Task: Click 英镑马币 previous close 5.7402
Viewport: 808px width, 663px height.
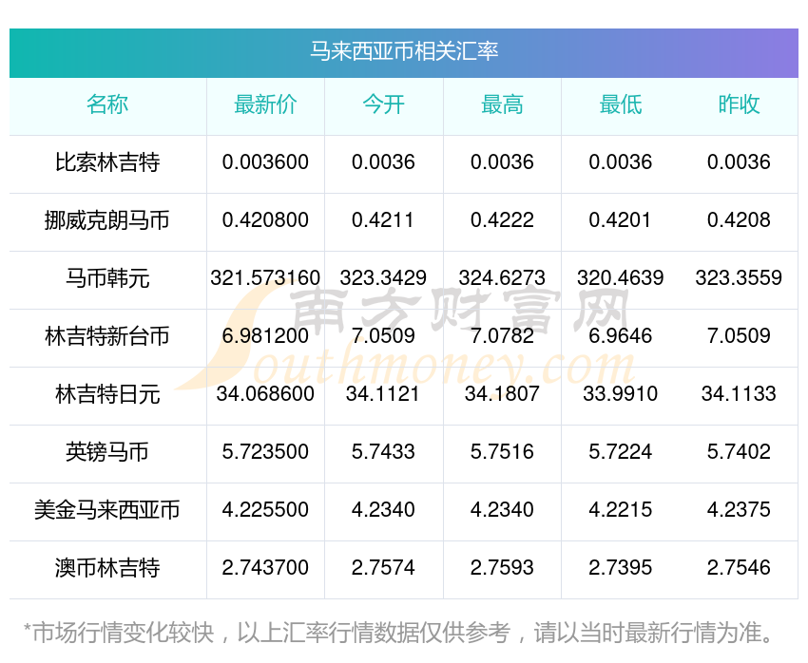Action: (x=739, y=452)
